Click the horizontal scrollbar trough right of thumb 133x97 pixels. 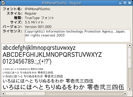click(x=84, y=94)
